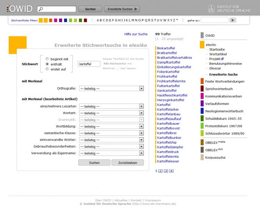This screenshot has width=260, height=209.
Task: Go to results page [2]
Action: (160, 171)
